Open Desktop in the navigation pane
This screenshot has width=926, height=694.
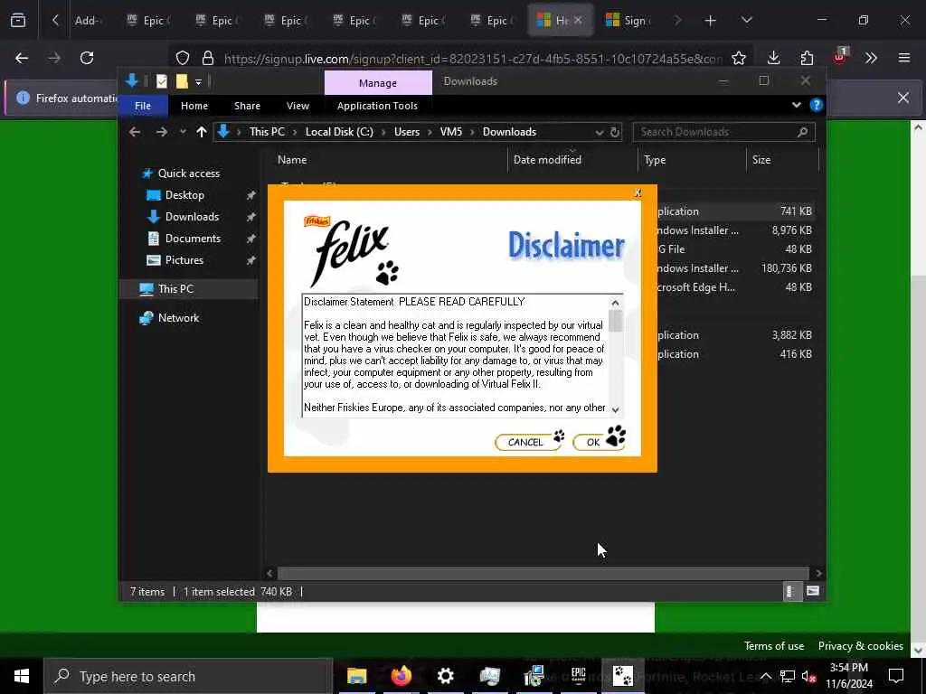click(x=184, y=195)
